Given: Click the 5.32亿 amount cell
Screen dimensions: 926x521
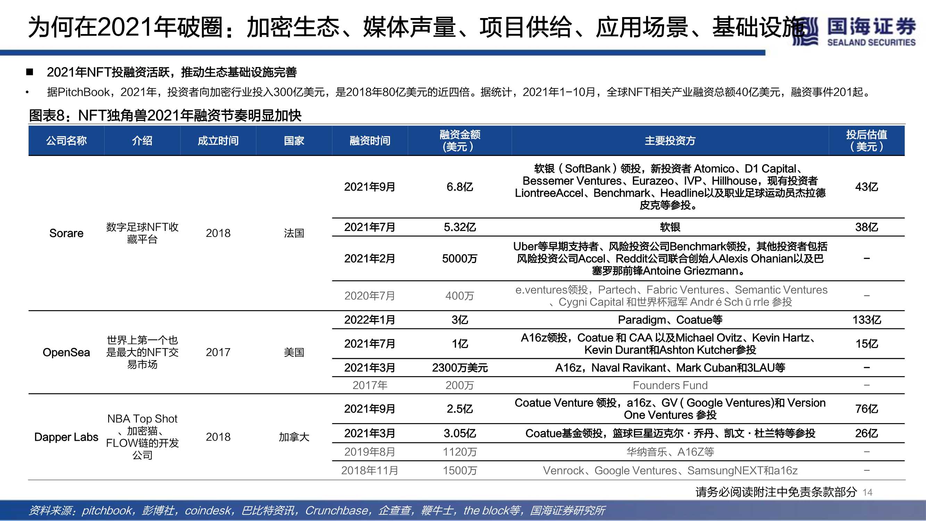Looking at the screenshot, I should 460,227.
